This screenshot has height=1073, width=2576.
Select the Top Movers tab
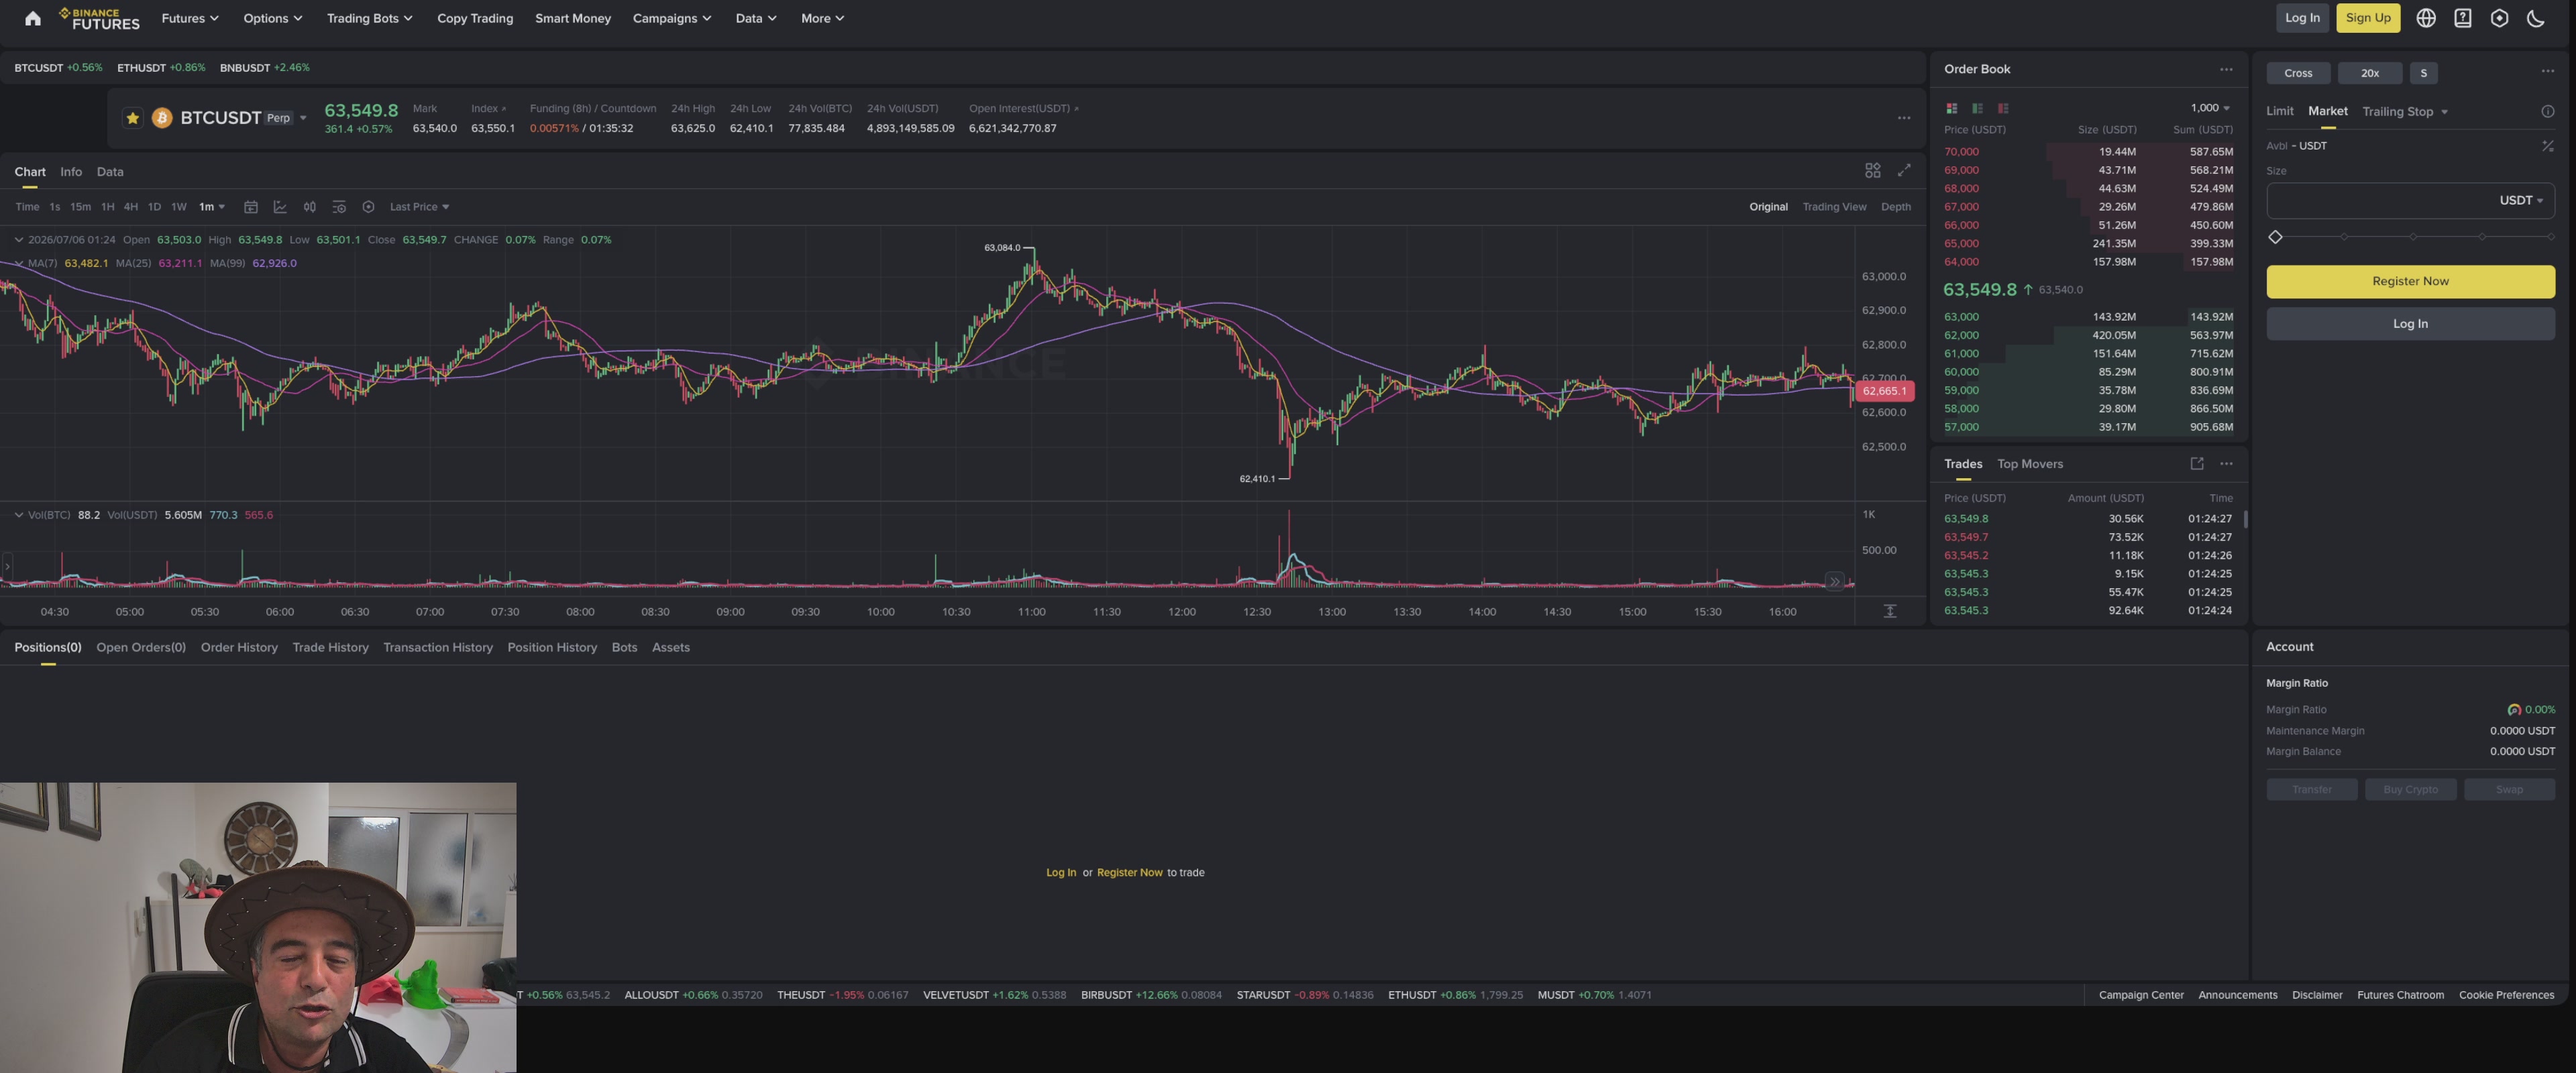tap(2029, 464)
